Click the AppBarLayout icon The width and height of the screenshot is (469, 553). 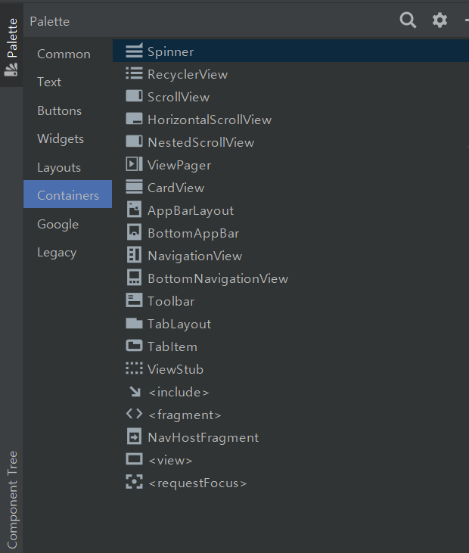[x=135, y=210]
